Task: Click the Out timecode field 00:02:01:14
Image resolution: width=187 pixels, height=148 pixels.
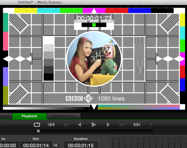Action: tap(36, 145)
